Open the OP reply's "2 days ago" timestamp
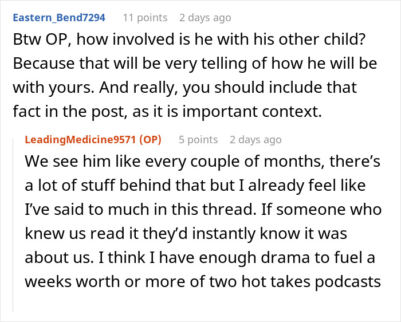Screen dimensions: 401x322 tap(255, 140)
